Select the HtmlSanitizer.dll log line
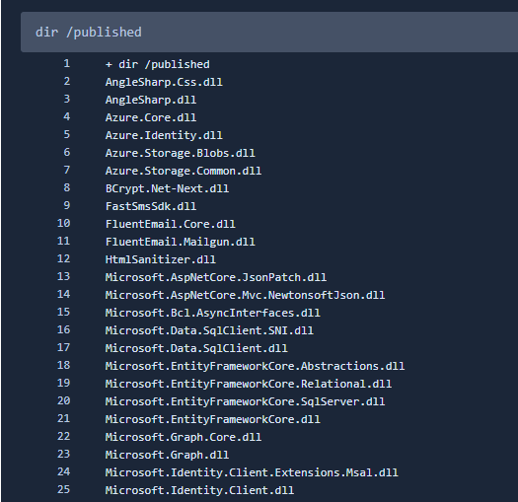This screenshot has height=502, width=518. pos(161,259)
